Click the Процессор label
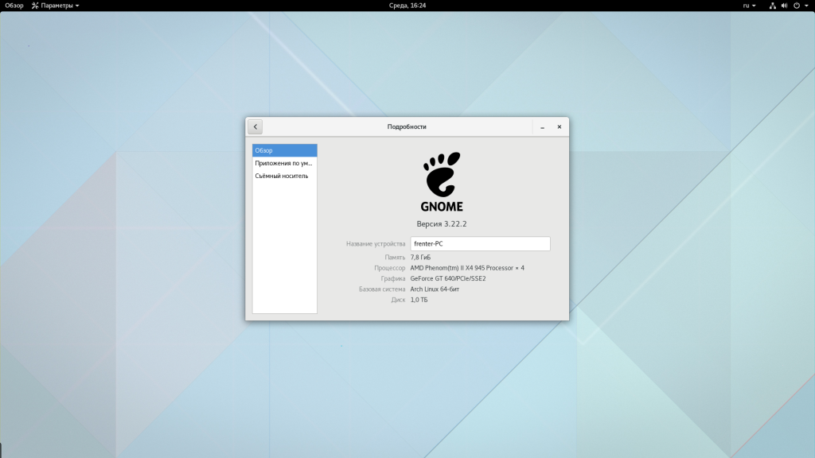Screen dimensions: 815x458 click(390, 268)
